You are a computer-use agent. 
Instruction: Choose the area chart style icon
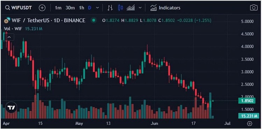point(131,8)
